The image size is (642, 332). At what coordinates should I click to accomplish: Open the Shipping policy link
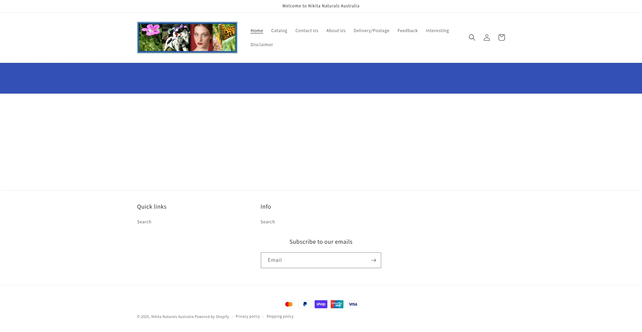point(280,316)
